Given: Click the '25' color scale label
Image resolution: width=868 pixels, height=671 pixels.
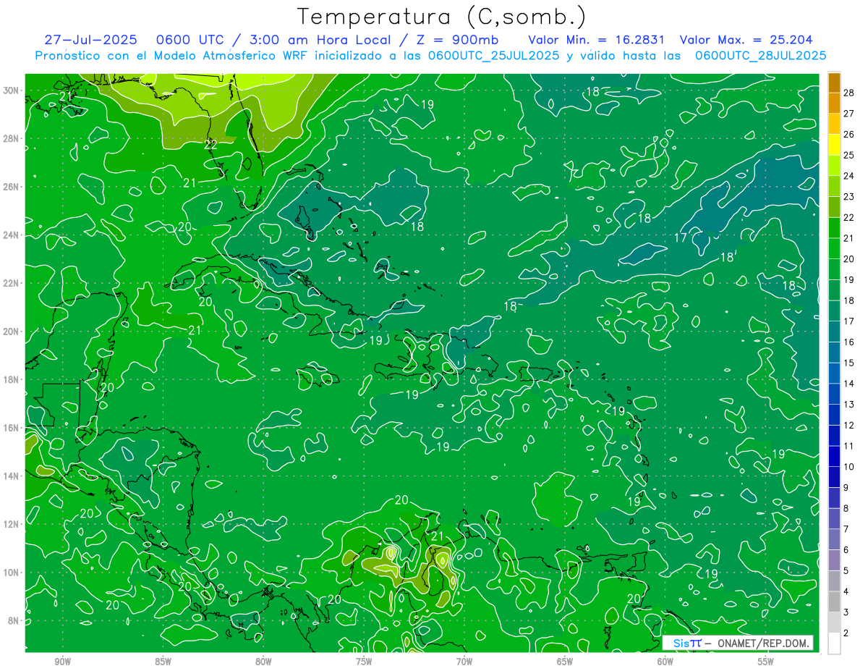Looking at the screenshot, I should (x=849, y=155).
